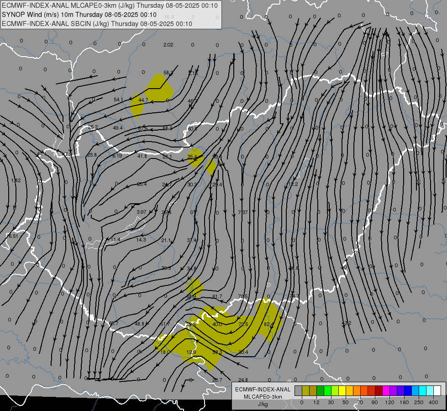This screenshot has width=447, height=411.
Task: Click the map value '3.97'
Action: [x=142, y=212]
